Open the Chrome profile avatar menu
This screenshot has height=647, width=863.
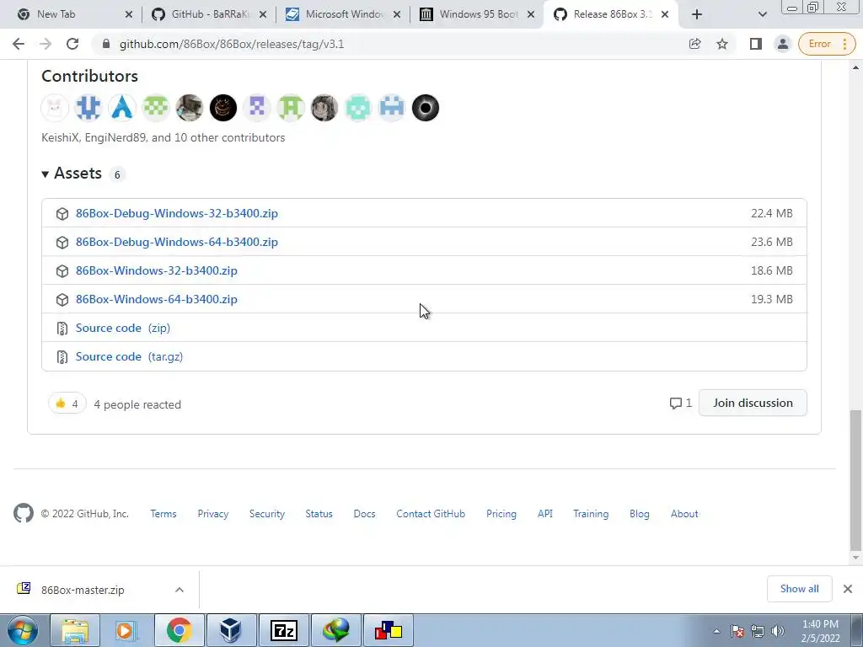pyautogui.click(x=783, y=44)
